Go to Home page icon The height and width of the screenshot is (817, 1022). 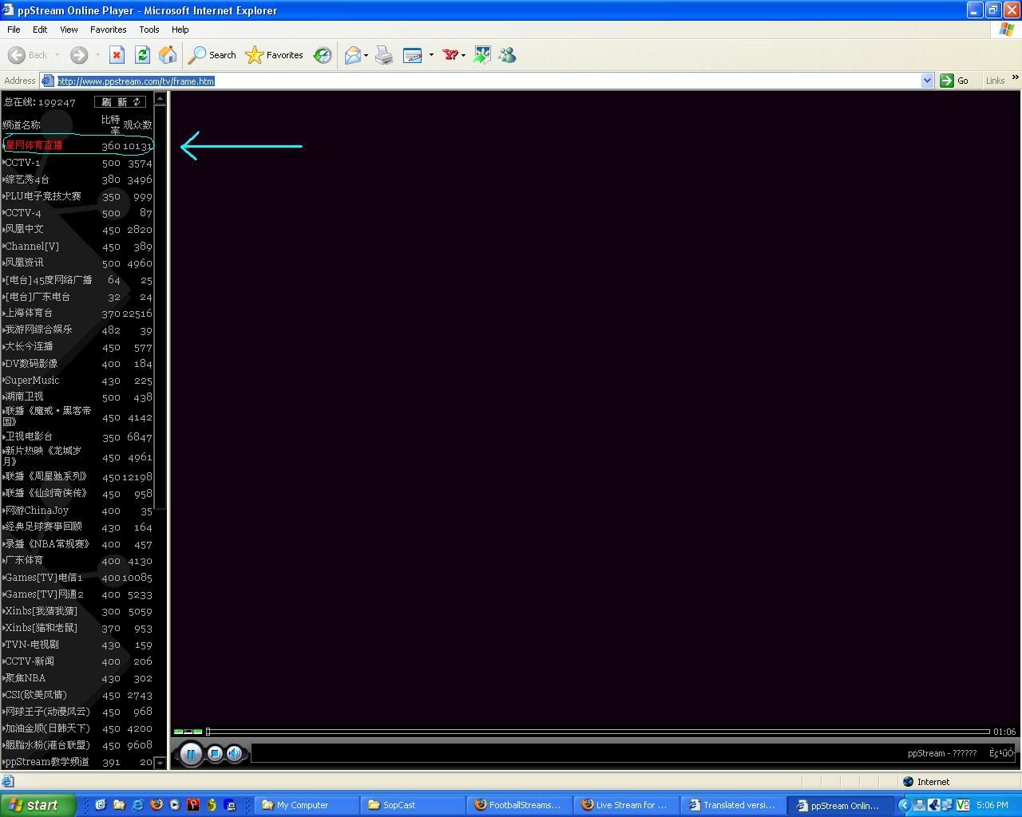[x=168, y=55]
